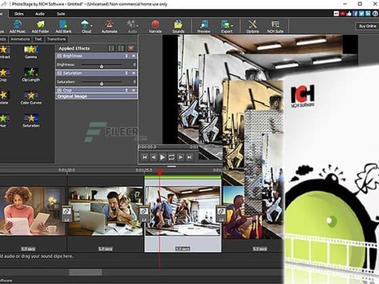Click the Add Folder toolbar icon
379x284 pixels.
pos(41,26)
